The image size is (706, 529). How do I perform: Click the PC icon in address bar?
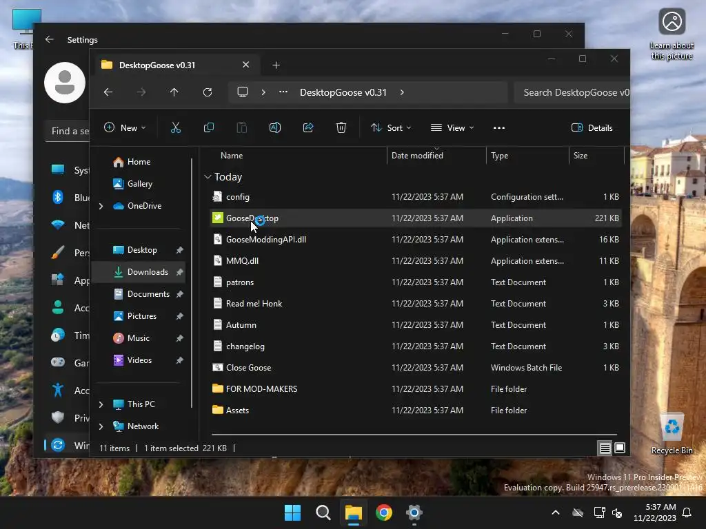click(x=243, y=92)
